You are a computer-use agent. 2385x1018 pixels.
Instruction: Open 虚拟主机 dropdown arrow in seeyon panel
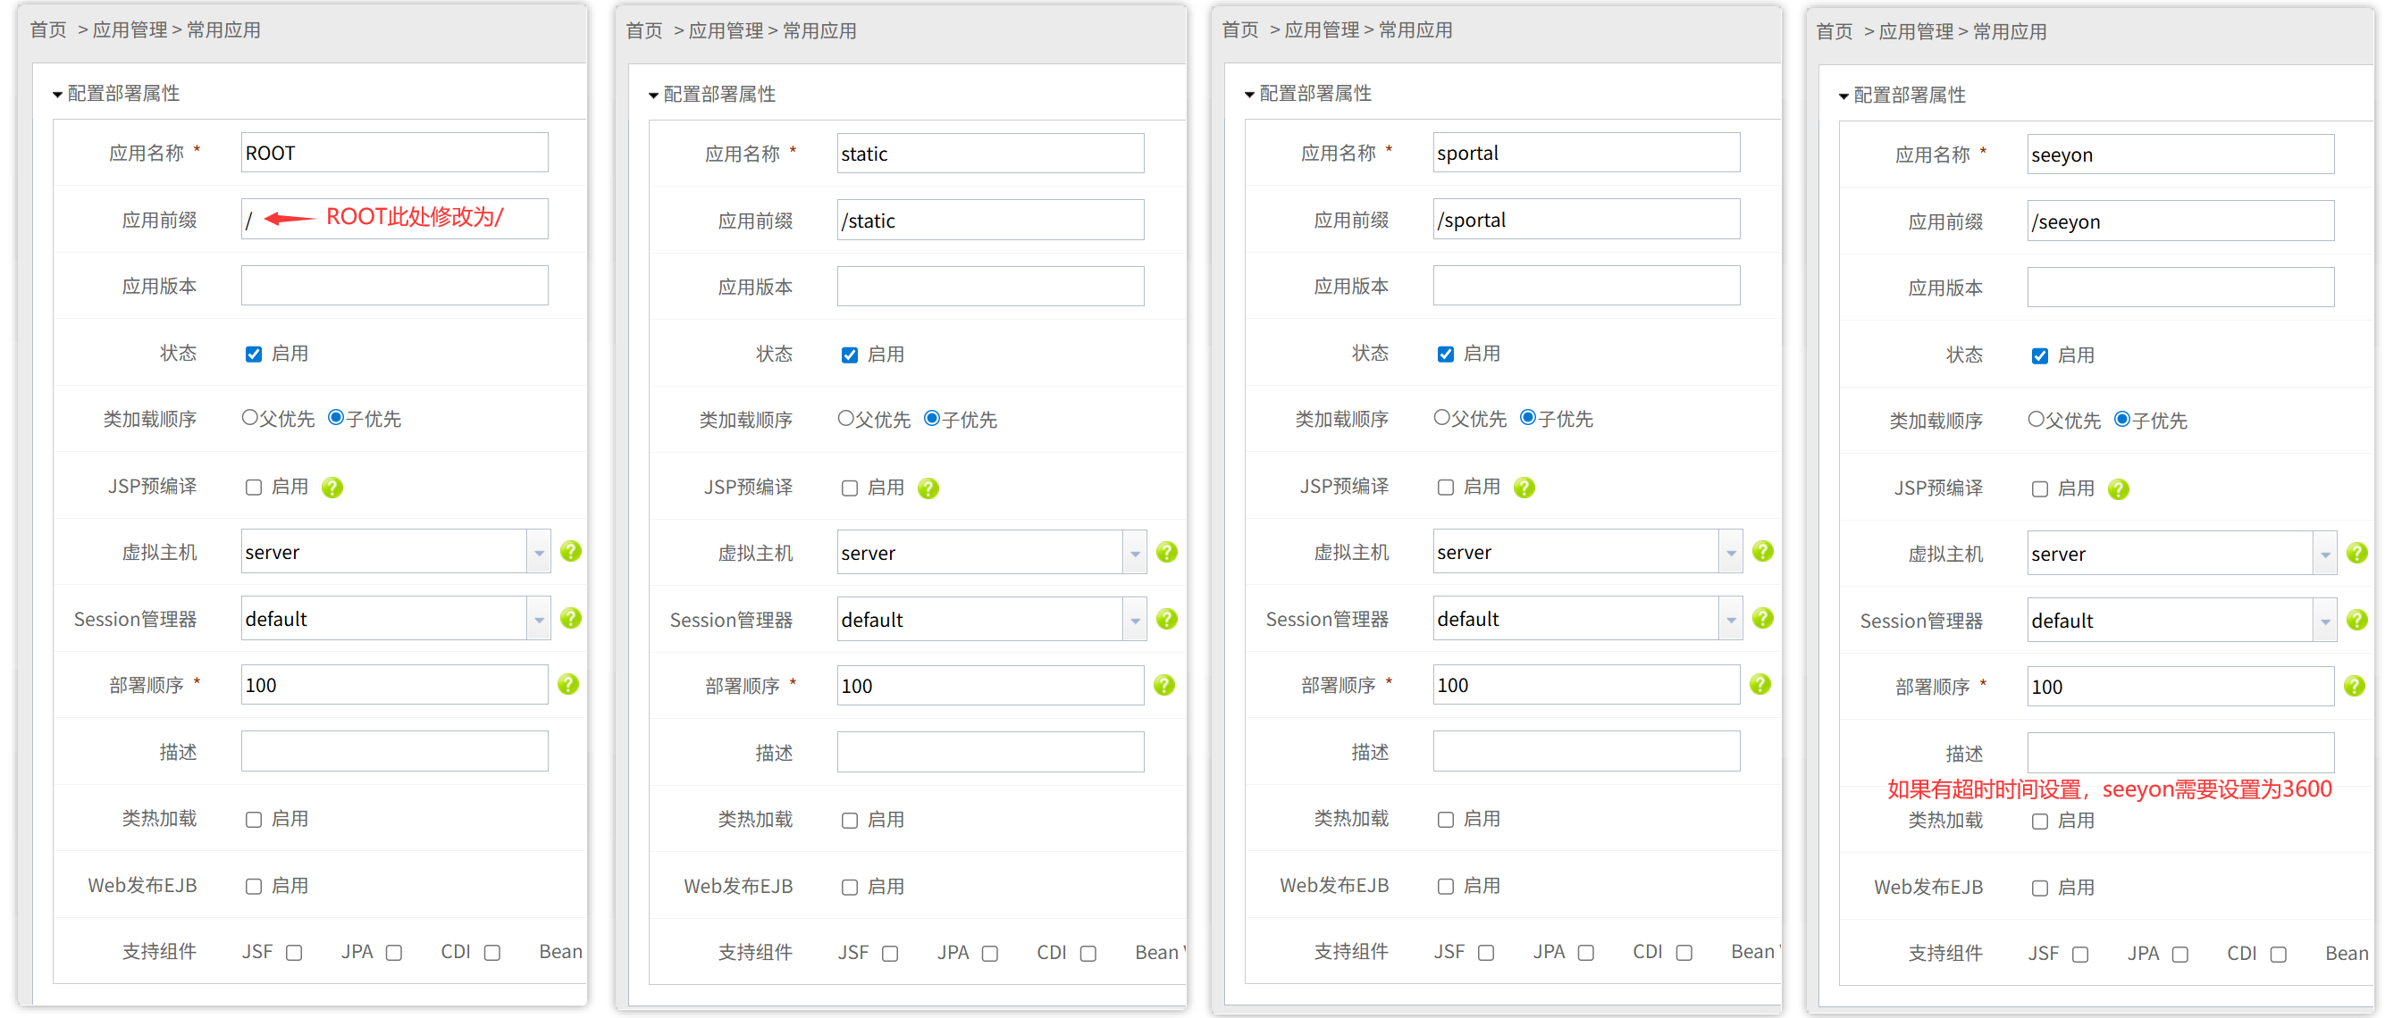[2326, 555]
